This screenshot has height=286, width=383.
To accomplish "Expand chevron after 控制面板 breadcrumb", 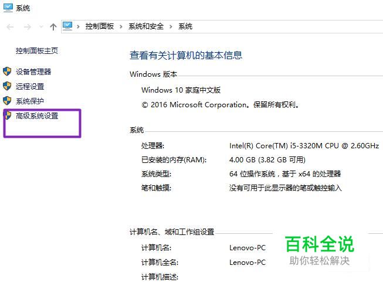I will [x=121, y=26].
